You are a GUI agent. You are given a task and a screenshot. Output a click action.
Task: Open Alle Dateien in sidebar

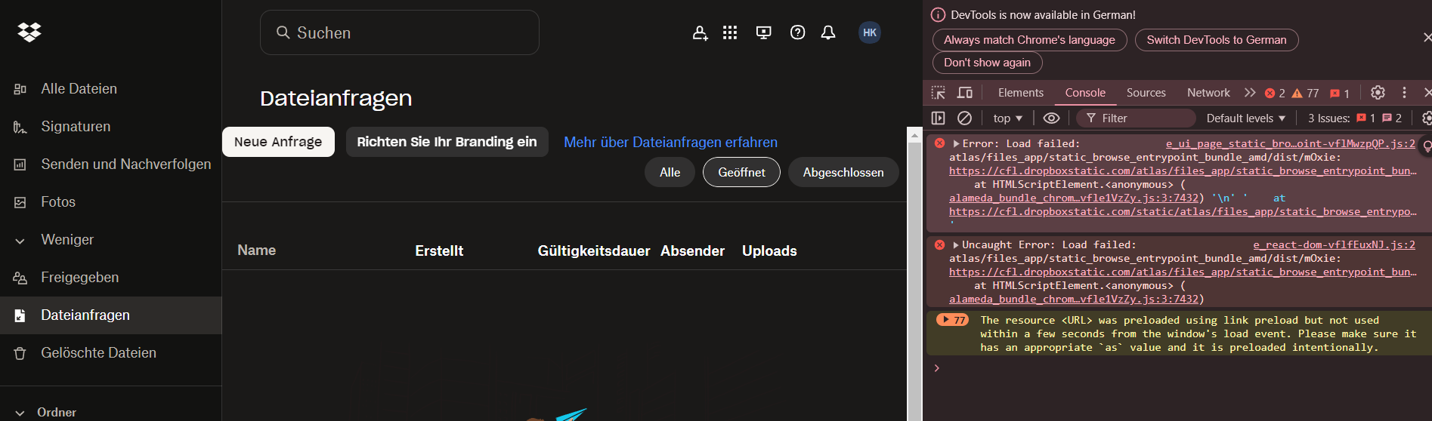[110, 89]
